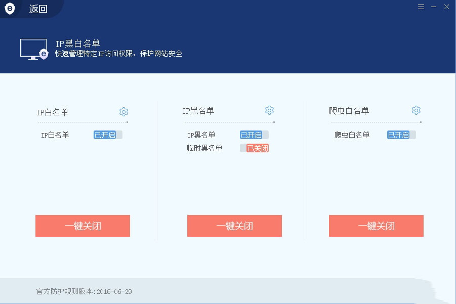The height and width of the screenshot is (304, 456).
Task: Toggle the IP白名单 switch off
Action: click(x=108, y=135)
